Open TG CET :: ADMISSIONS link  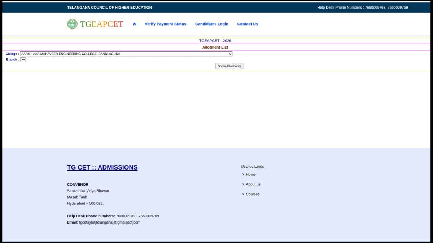coord(102,167)
